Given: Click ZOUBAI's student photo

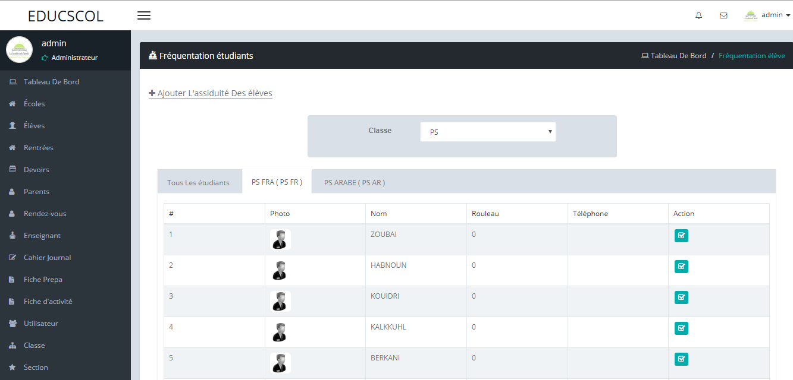Looking at the screenshot, I should (x=280, y=239).
